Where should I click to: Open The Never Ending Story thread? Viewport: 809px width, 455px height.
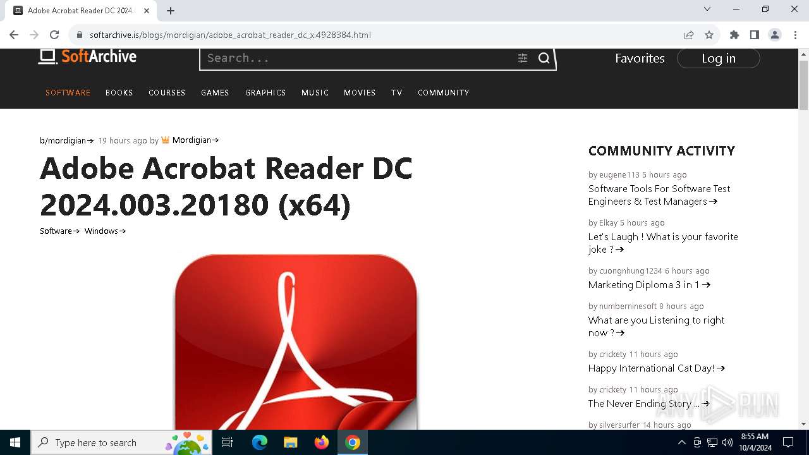point(649,403)
